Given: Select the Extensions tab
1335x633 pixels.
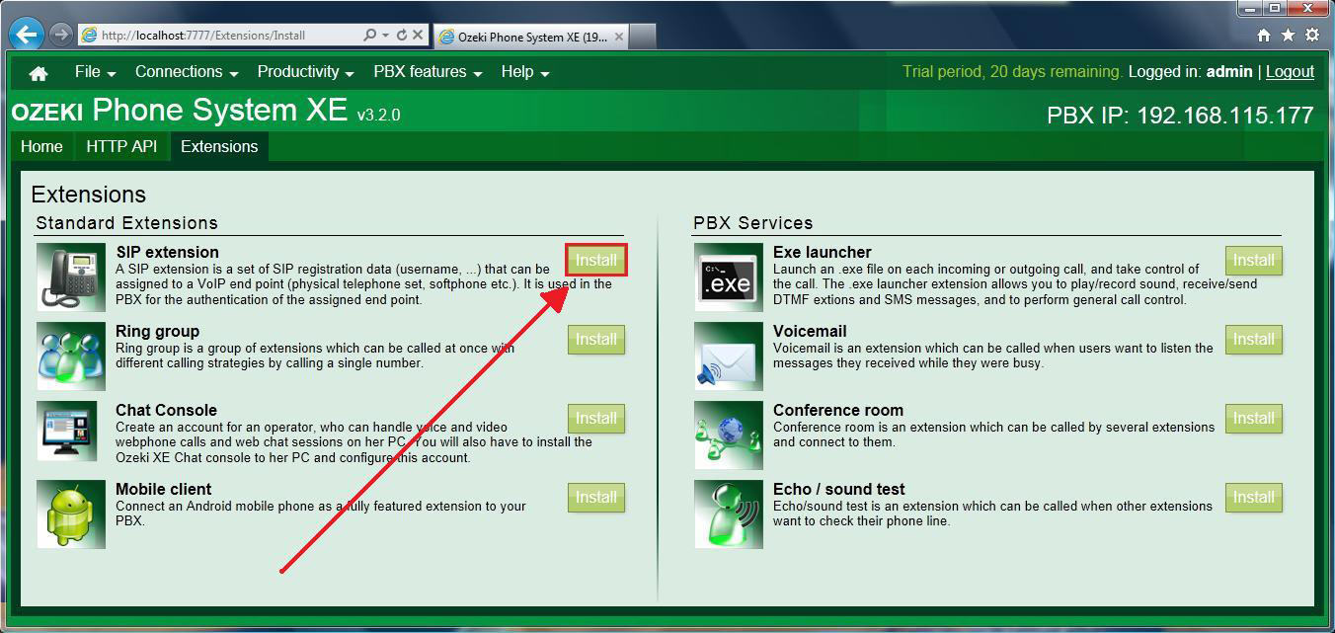Looking at the screenshot, I should point(219,146).
